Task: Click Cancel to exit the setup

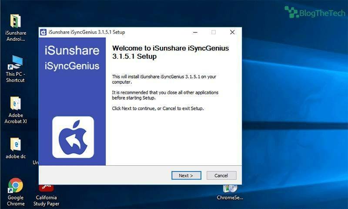Action: [221, 176]
